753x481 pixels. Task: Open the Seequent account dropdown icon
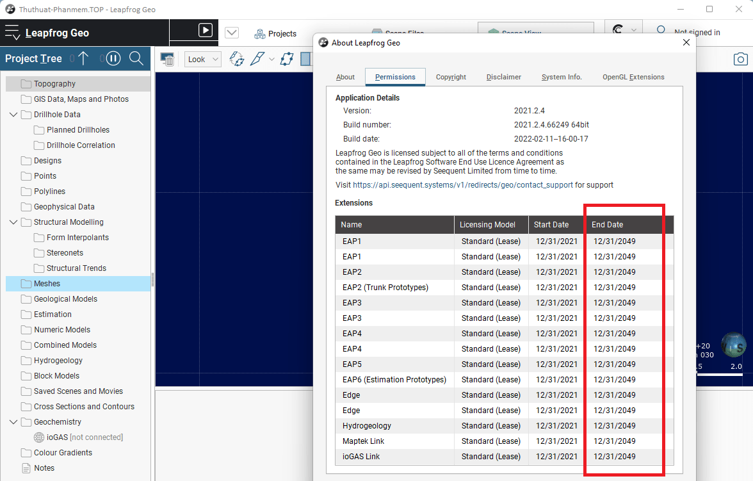coord(624,30)
